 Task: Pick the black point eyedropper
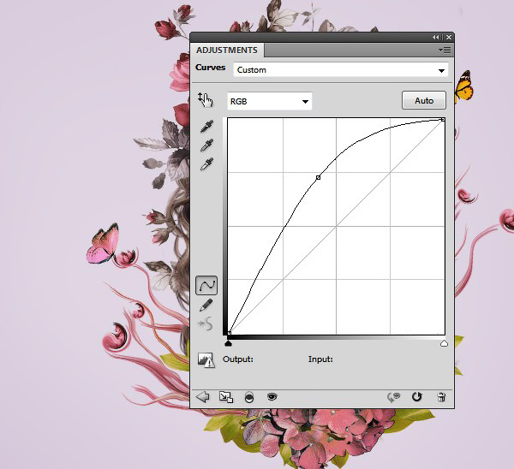(x=206, y=126)
